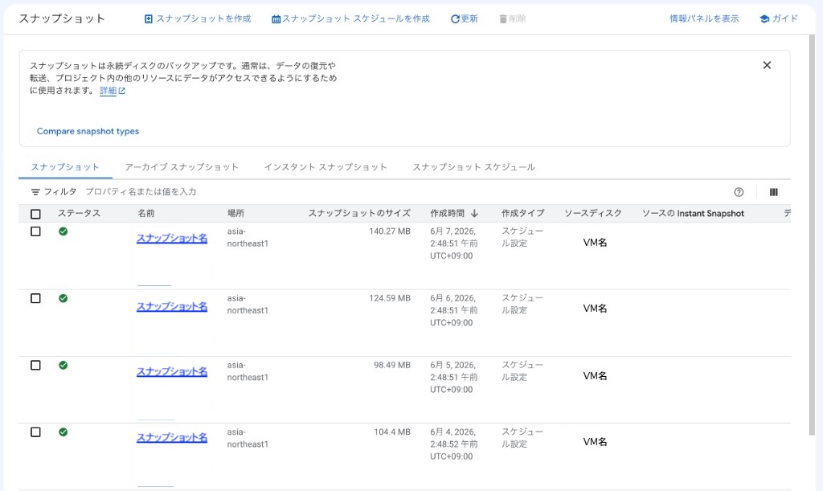Check the 124.59 MB snapshot row
823x491 pixels.
coord(35,298)
